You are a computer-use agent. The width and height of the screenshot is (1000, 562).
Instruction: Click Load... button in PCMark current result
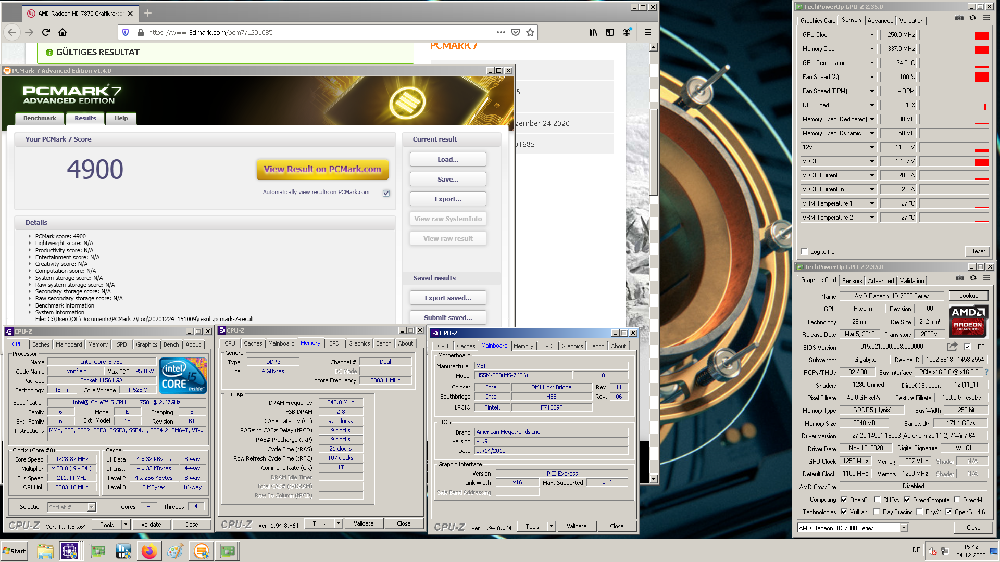click(448, 159)
